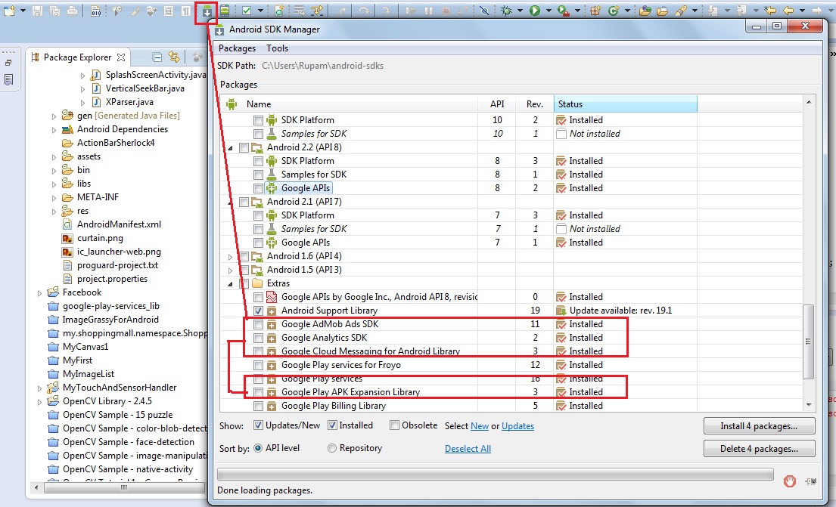Screen dimensions: 836x507
Task: Expand the OpenCV Library - 2.4.5 project
Action: click(x=39, y=402)
